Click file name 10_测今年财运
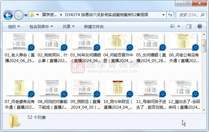Screen dimensions: 209x132 118,105
